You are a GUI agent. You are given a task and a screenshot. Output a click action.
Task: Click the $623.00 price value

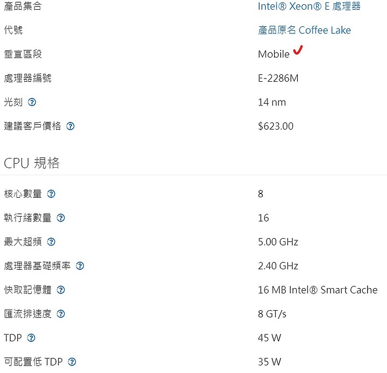(x=276, y=126)
